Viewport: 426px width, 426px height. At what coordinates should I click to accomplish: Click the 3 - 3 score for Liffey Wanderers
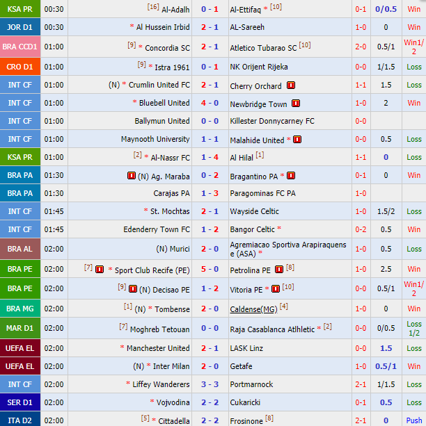tap(210, 384)
